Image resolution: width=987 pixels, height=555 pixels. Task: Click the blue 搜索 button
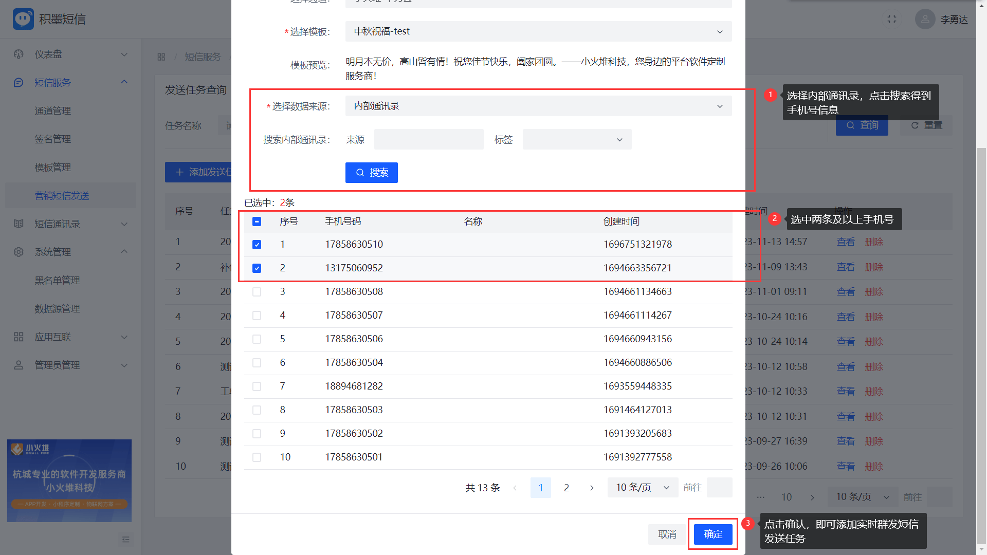(x=371, y=173)
